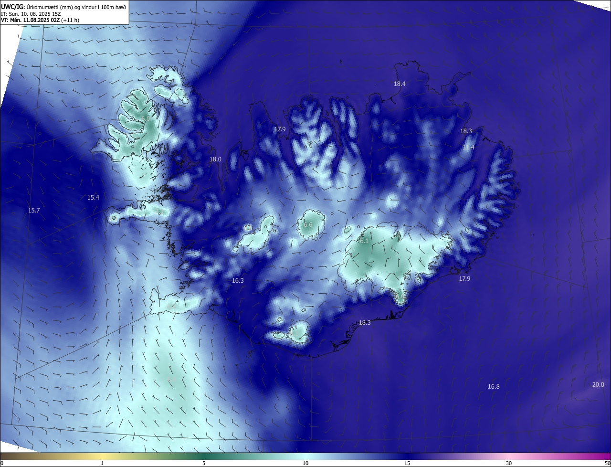The image size is (611, 467).
Task: Click the 15.4 value on the map
Action: click(93, 197)
